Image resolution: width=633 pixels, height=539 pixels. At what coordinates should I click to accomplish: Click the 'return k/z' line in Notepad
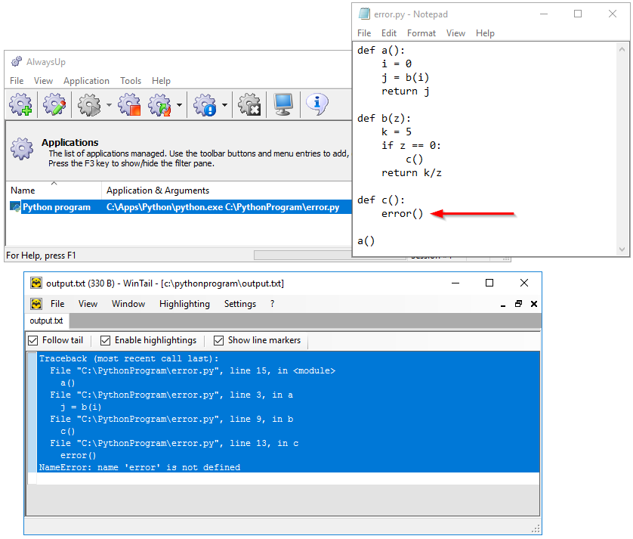pos(412,172)
